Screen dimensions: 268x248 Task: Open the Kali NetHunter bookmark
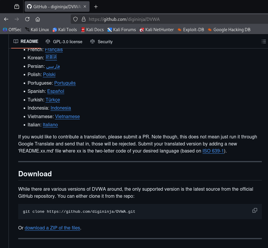[x=156, y=30]
